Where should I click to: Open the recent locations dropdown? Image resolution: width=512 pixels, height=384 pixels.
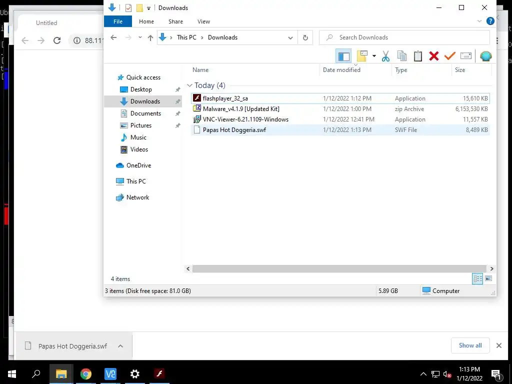click(x=140, y=37)
